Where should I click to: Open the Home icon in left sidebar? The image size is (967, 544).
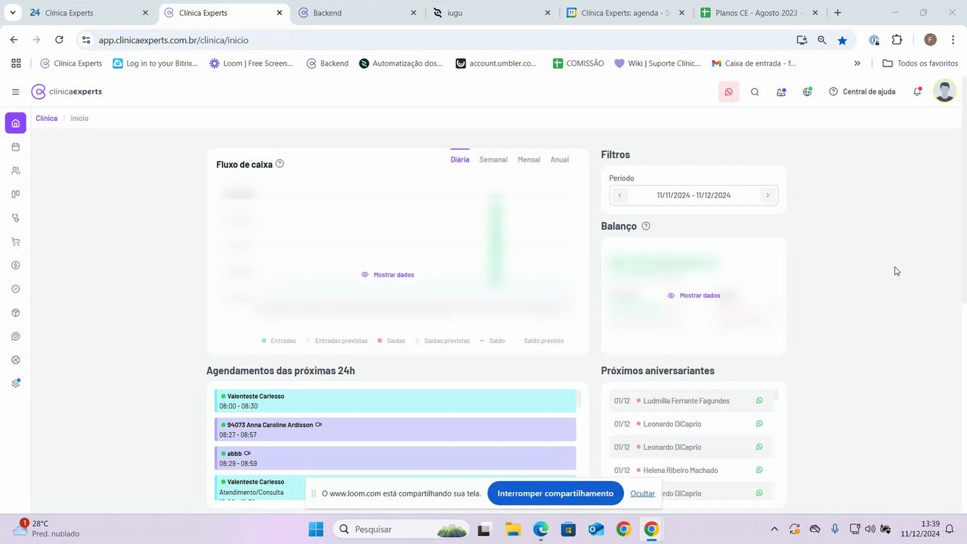(x=15, y=122)
